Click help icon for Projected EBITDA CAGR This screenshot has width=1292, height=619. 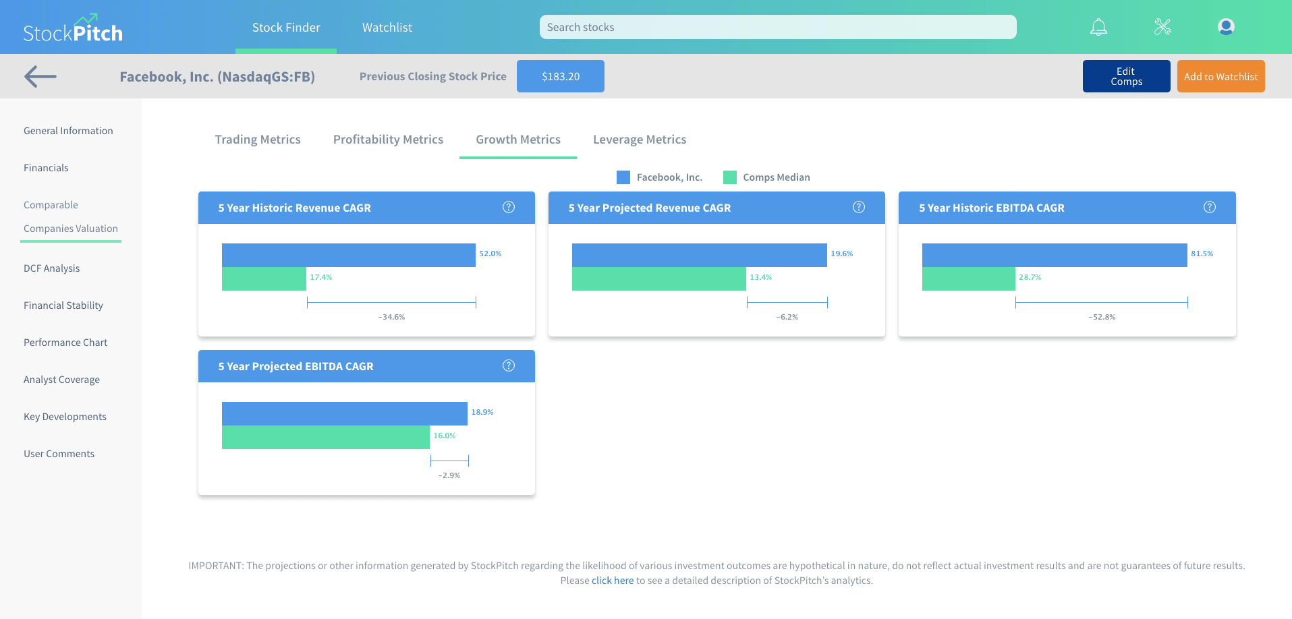[509, 366]
